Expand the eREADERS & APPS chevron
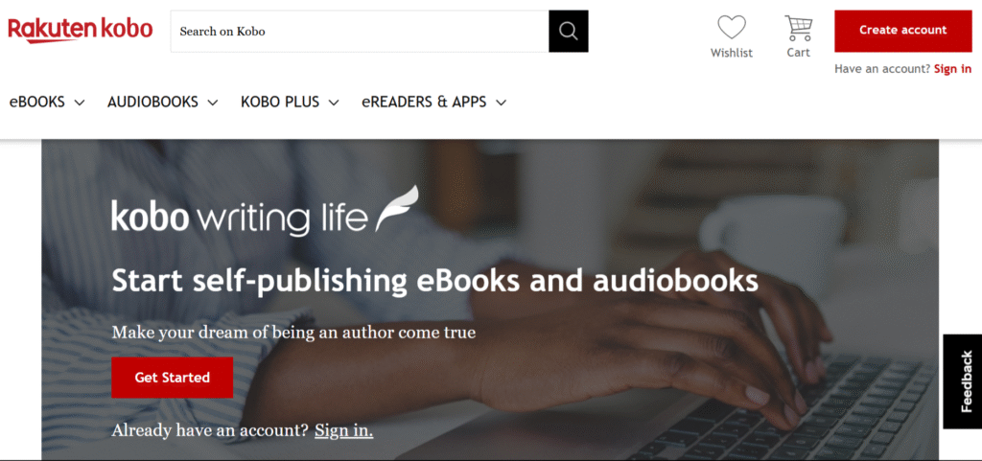 (501, 103)
